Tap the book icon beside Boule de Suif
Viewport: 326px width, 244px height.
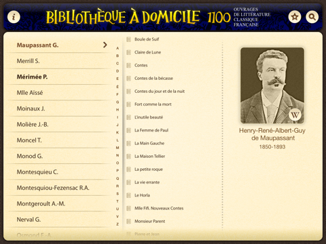(x=128, y=39)
